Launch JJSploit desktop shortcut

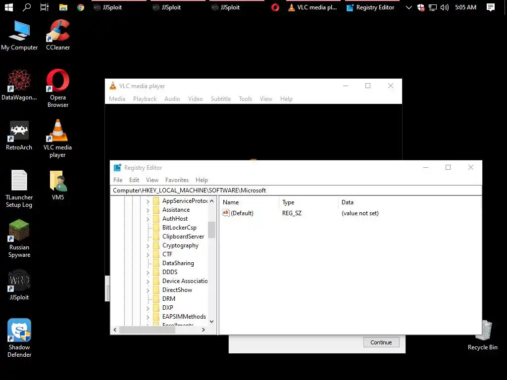(19, 285)
